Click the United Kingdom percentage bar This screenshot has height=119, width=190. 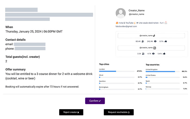click(163, 71)
